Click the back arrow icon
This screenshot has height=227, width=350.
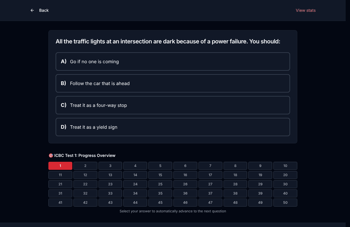pos(32,10)
